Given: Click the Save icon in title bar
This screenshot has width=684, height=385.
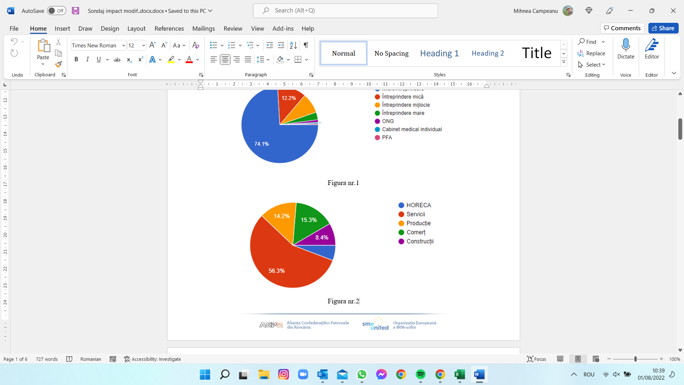Looking at the screenshot, I should (76, 11).
